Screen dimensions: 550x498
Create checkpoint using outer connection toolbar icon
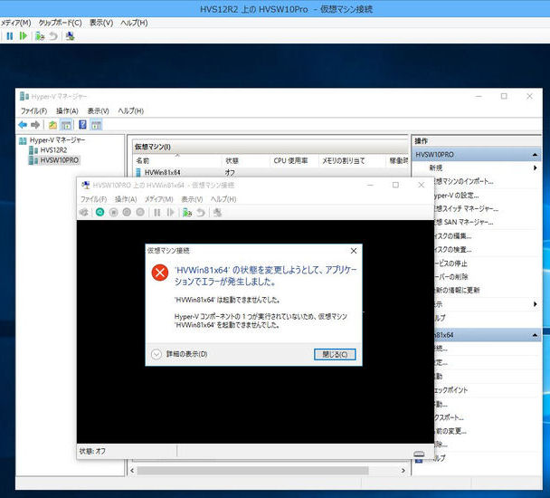coord(40,36)
